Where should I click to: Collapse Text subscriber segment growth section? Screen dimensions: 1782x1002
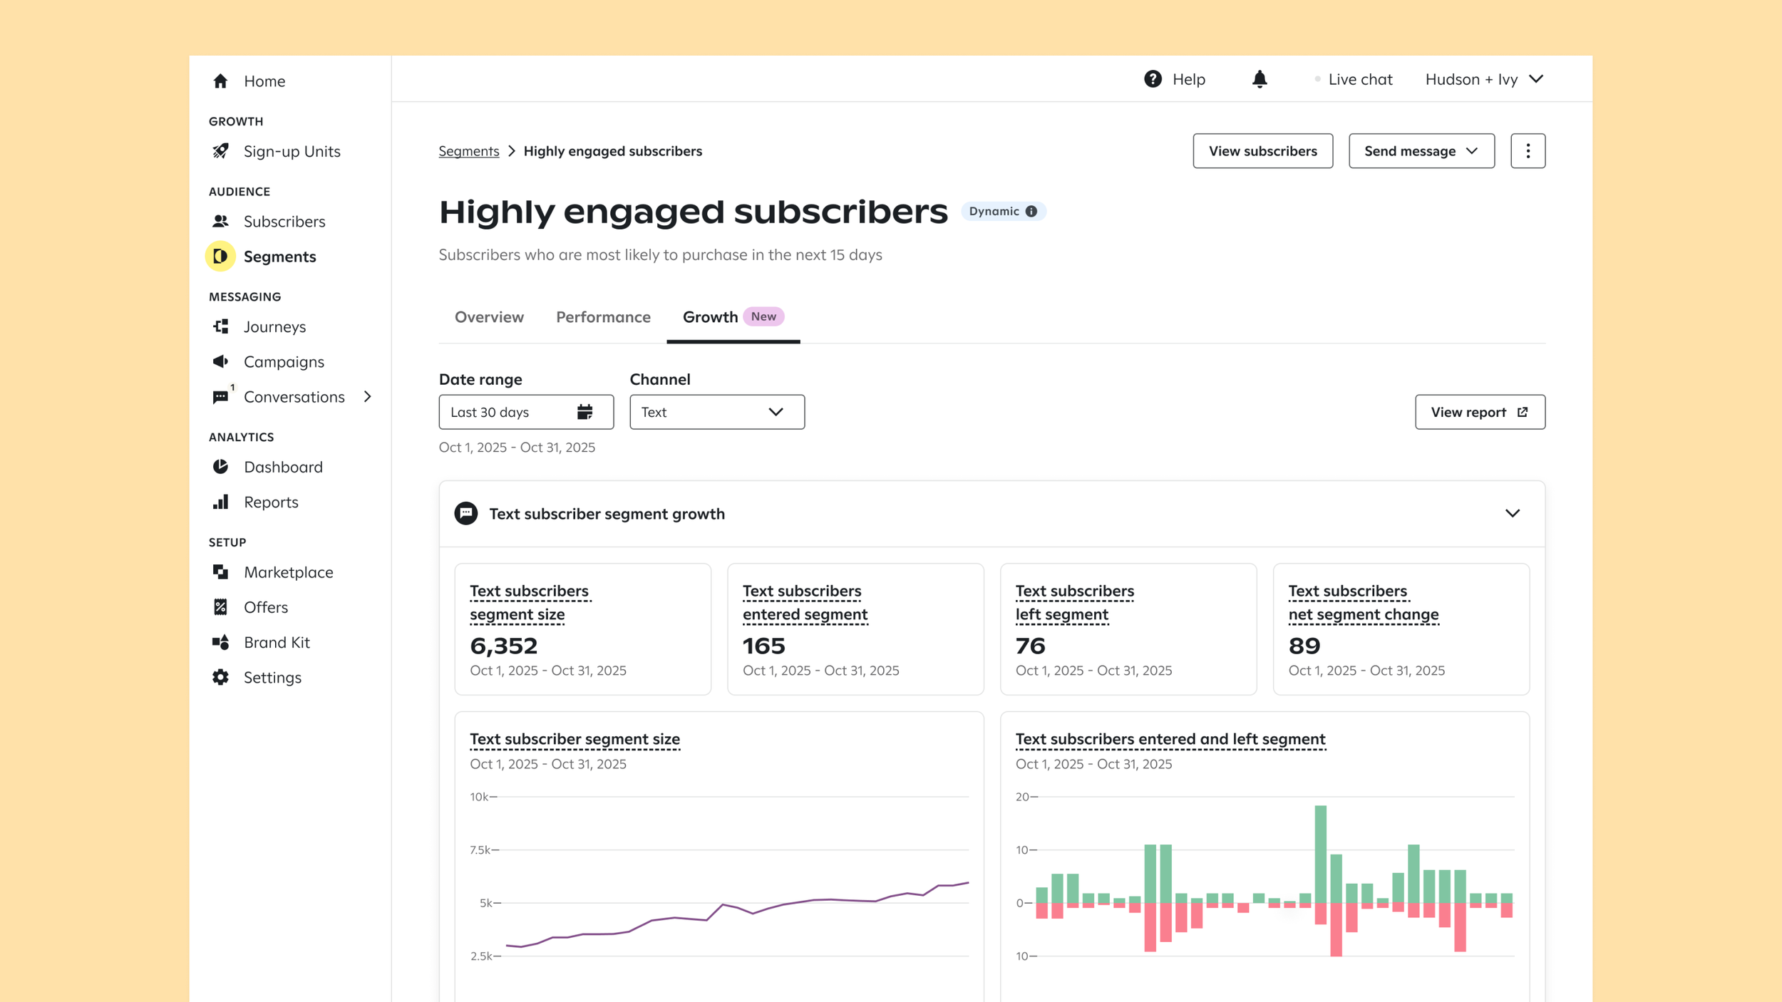[1512, 514]
